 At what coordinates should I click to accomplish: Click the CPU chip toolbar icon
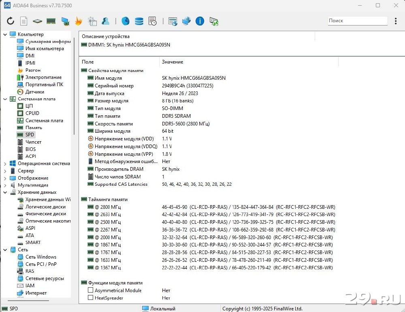pos(37,21)
